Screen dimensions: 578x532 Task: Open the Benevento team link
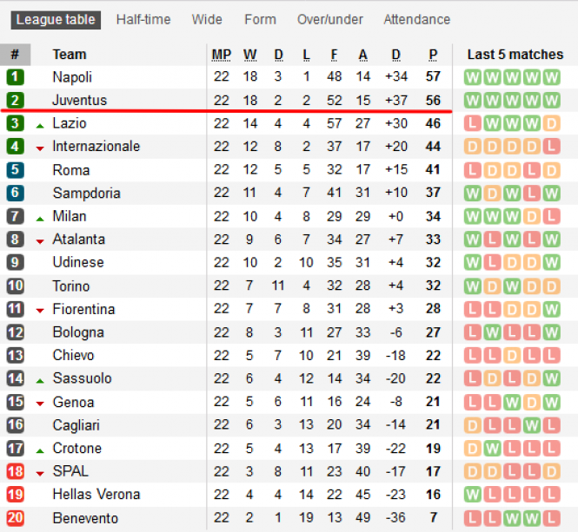pos(85,518)
